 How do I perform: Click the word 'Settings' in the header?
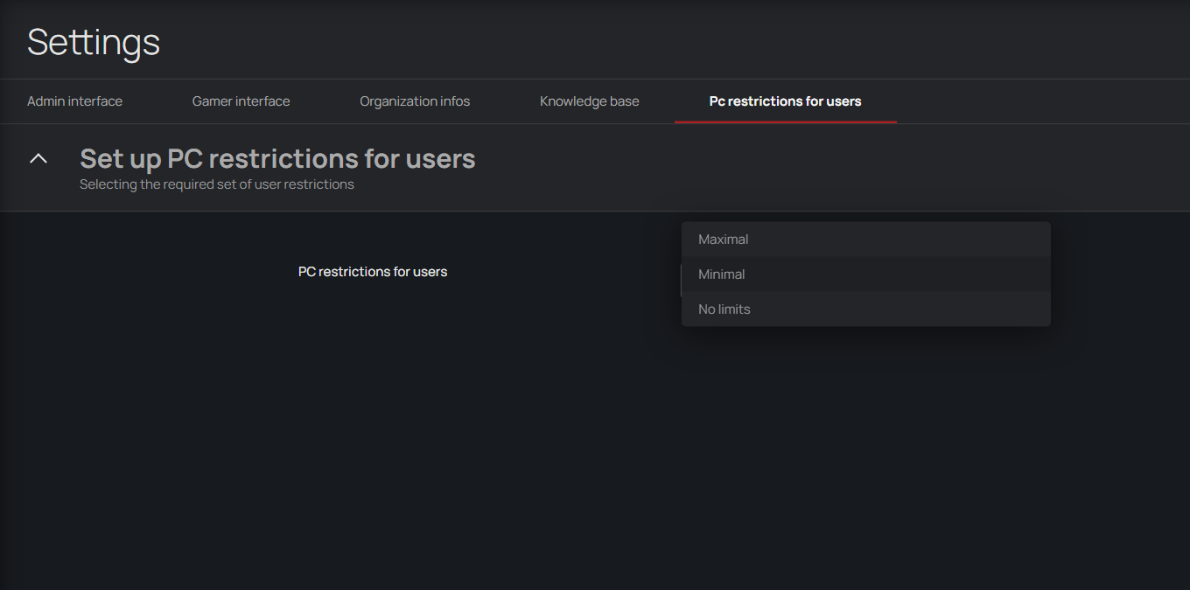tap(94, 42)
